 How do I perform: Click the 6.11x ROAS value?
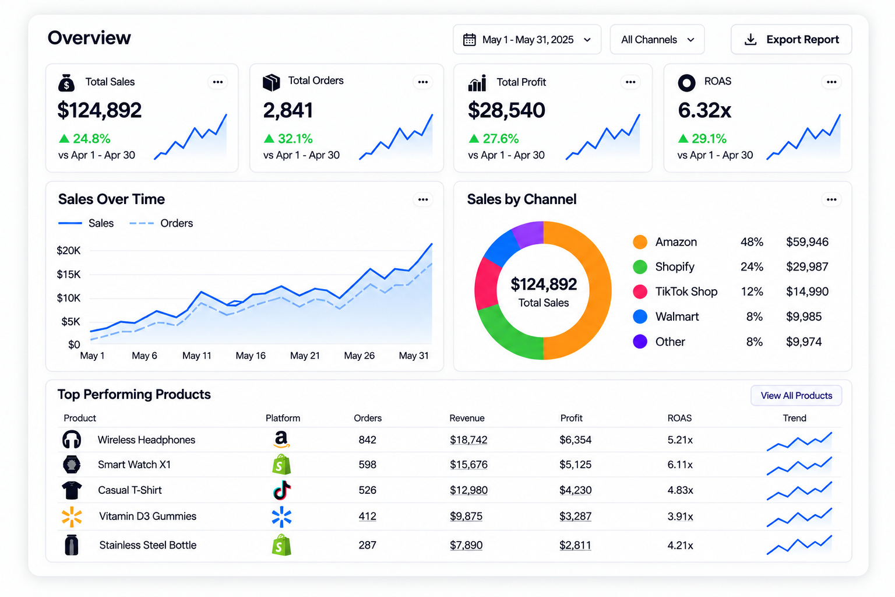pos(680,465)
